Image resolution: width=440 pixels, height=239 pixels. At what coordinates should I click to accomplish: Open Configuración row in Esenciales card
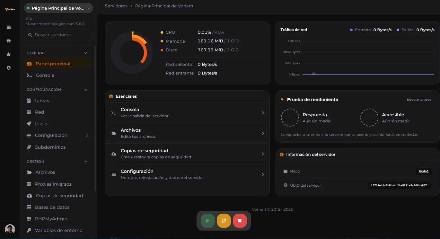coord(187,174)
